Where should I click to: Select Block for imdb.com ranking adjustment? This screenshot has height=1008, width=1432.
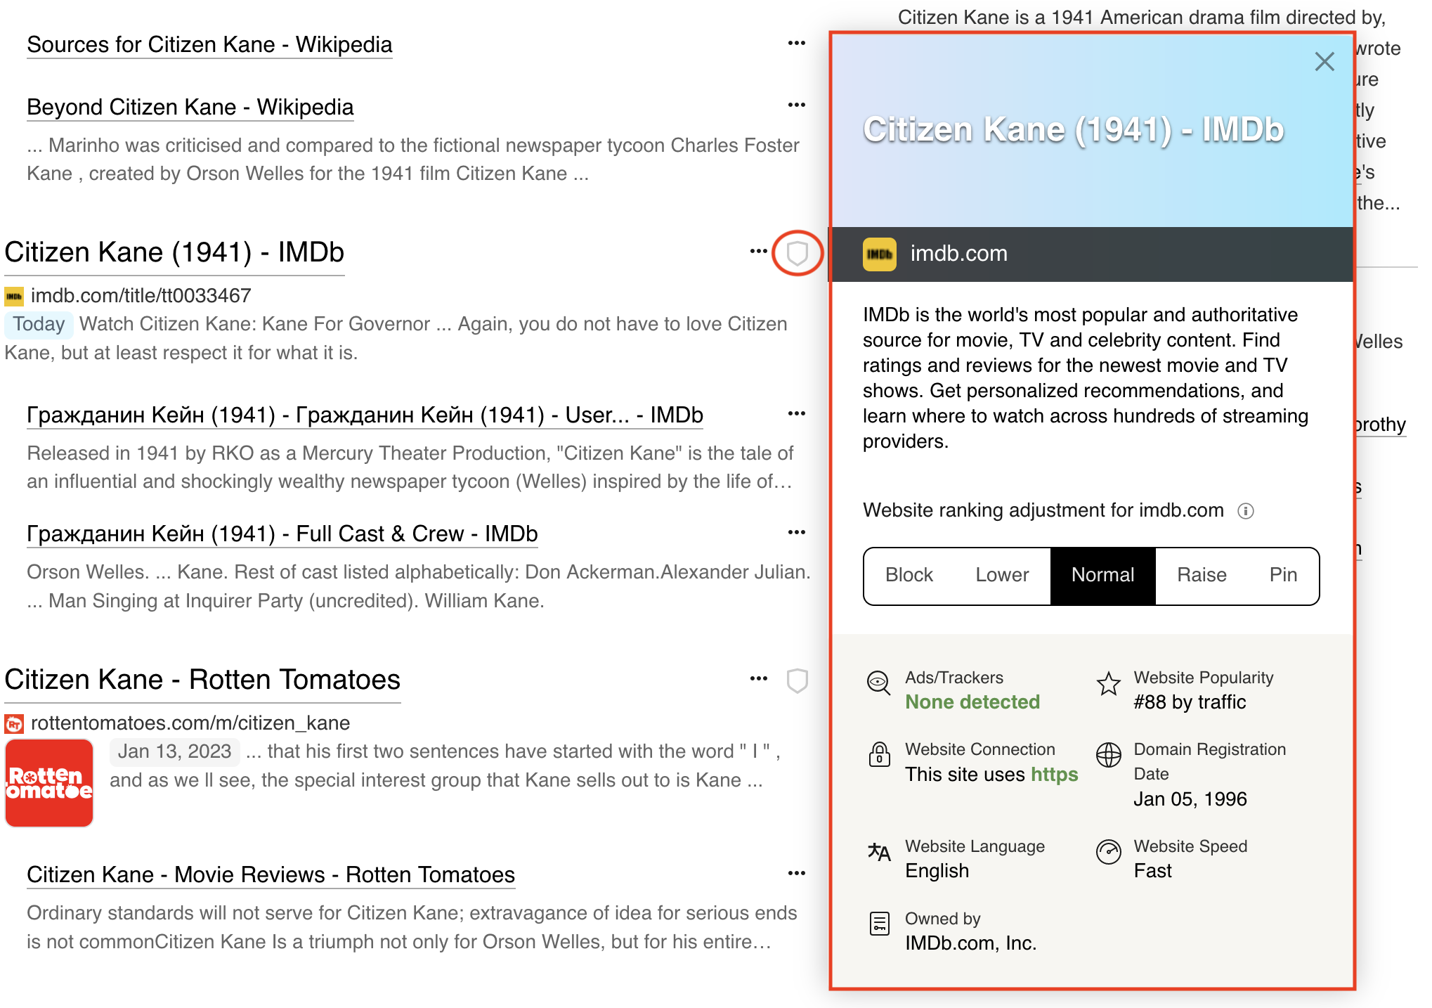(909, 576)
